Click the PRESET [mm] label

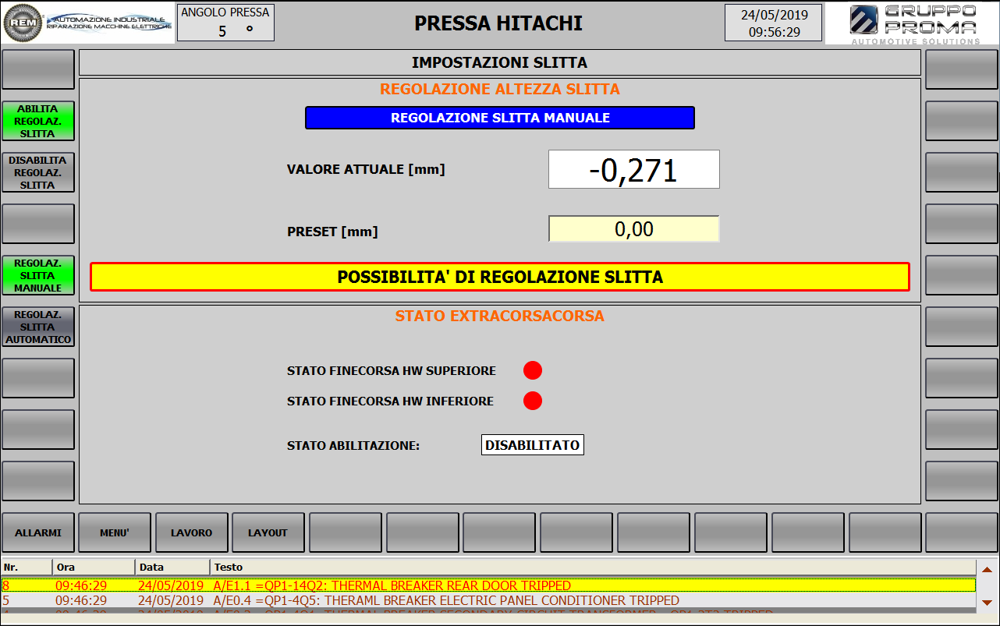click(x=332, y=232)
